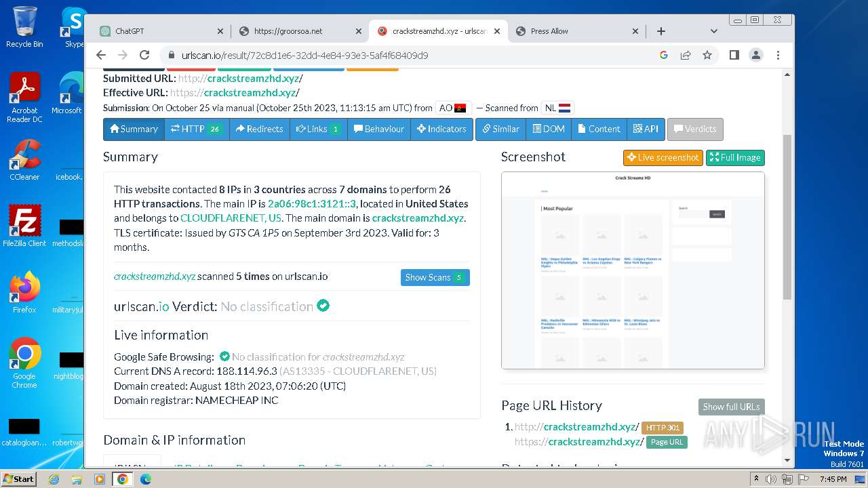Screen dimensions: 868x488
Task: Go back using browser back arrow
Action: [x=101, y=55]
